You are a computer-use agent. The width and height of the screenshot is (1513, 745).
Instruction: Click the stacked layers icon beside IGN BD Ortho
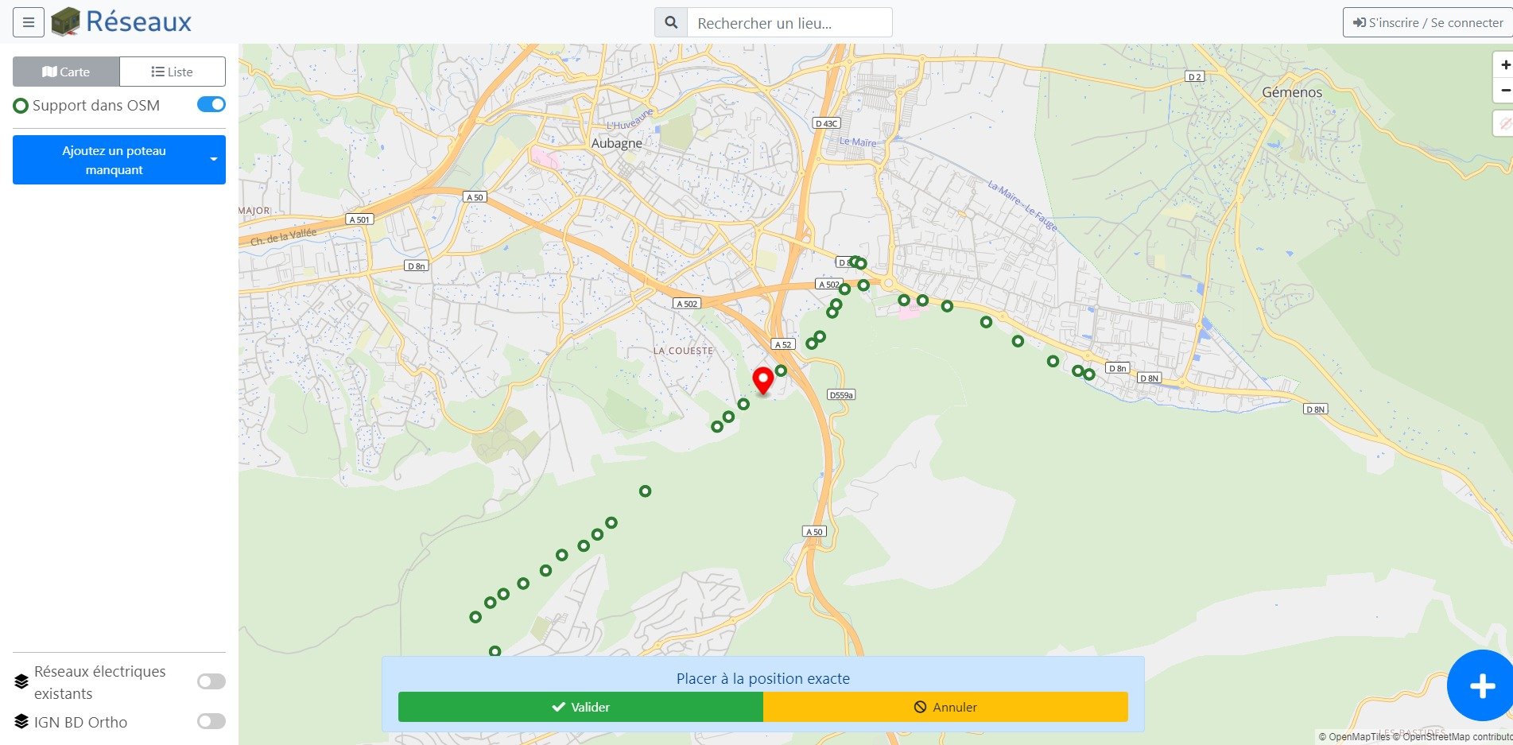tap(20, 722)
